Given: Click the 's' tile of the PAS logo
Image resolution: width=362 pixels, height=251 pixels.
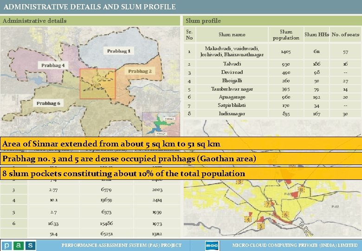Looking at the screenshot, I should point(30,245).
